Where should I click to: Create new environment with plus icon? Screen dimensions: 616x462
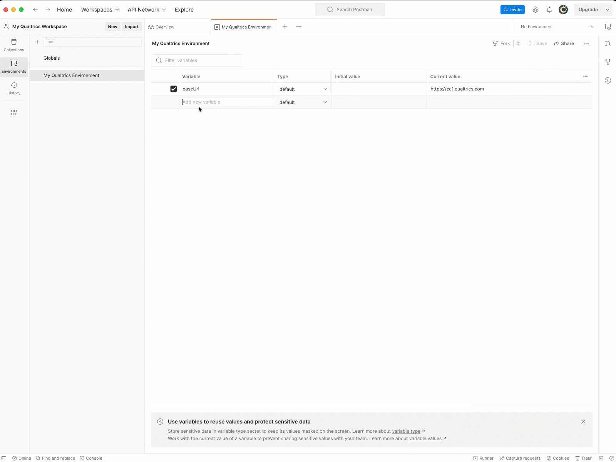37,42
